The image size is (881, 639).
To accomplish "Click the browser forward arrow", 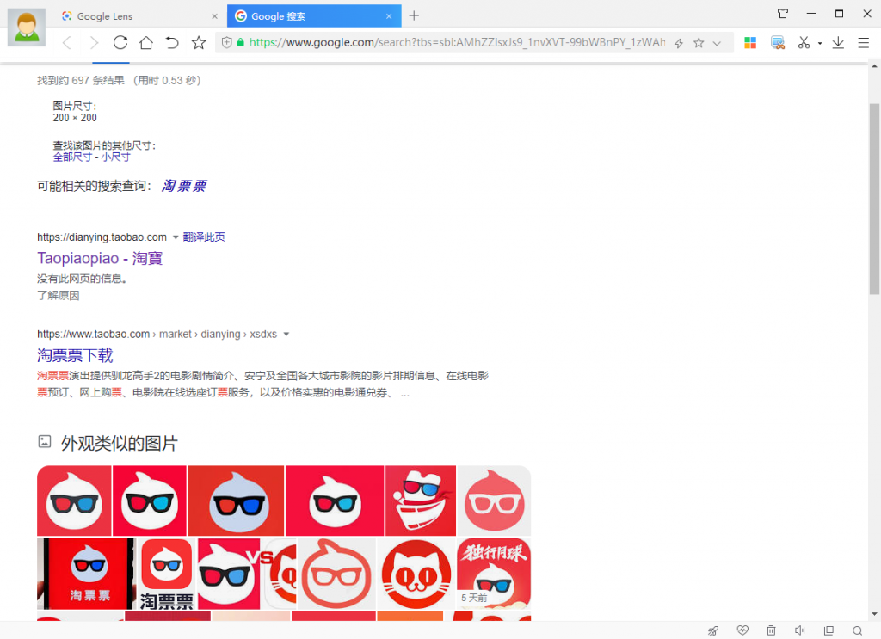I will click(94, 43).
